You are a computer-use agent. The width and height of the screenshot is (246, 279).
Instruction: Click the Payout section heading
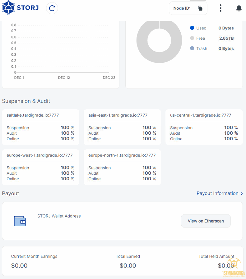[x=11, y=193]
